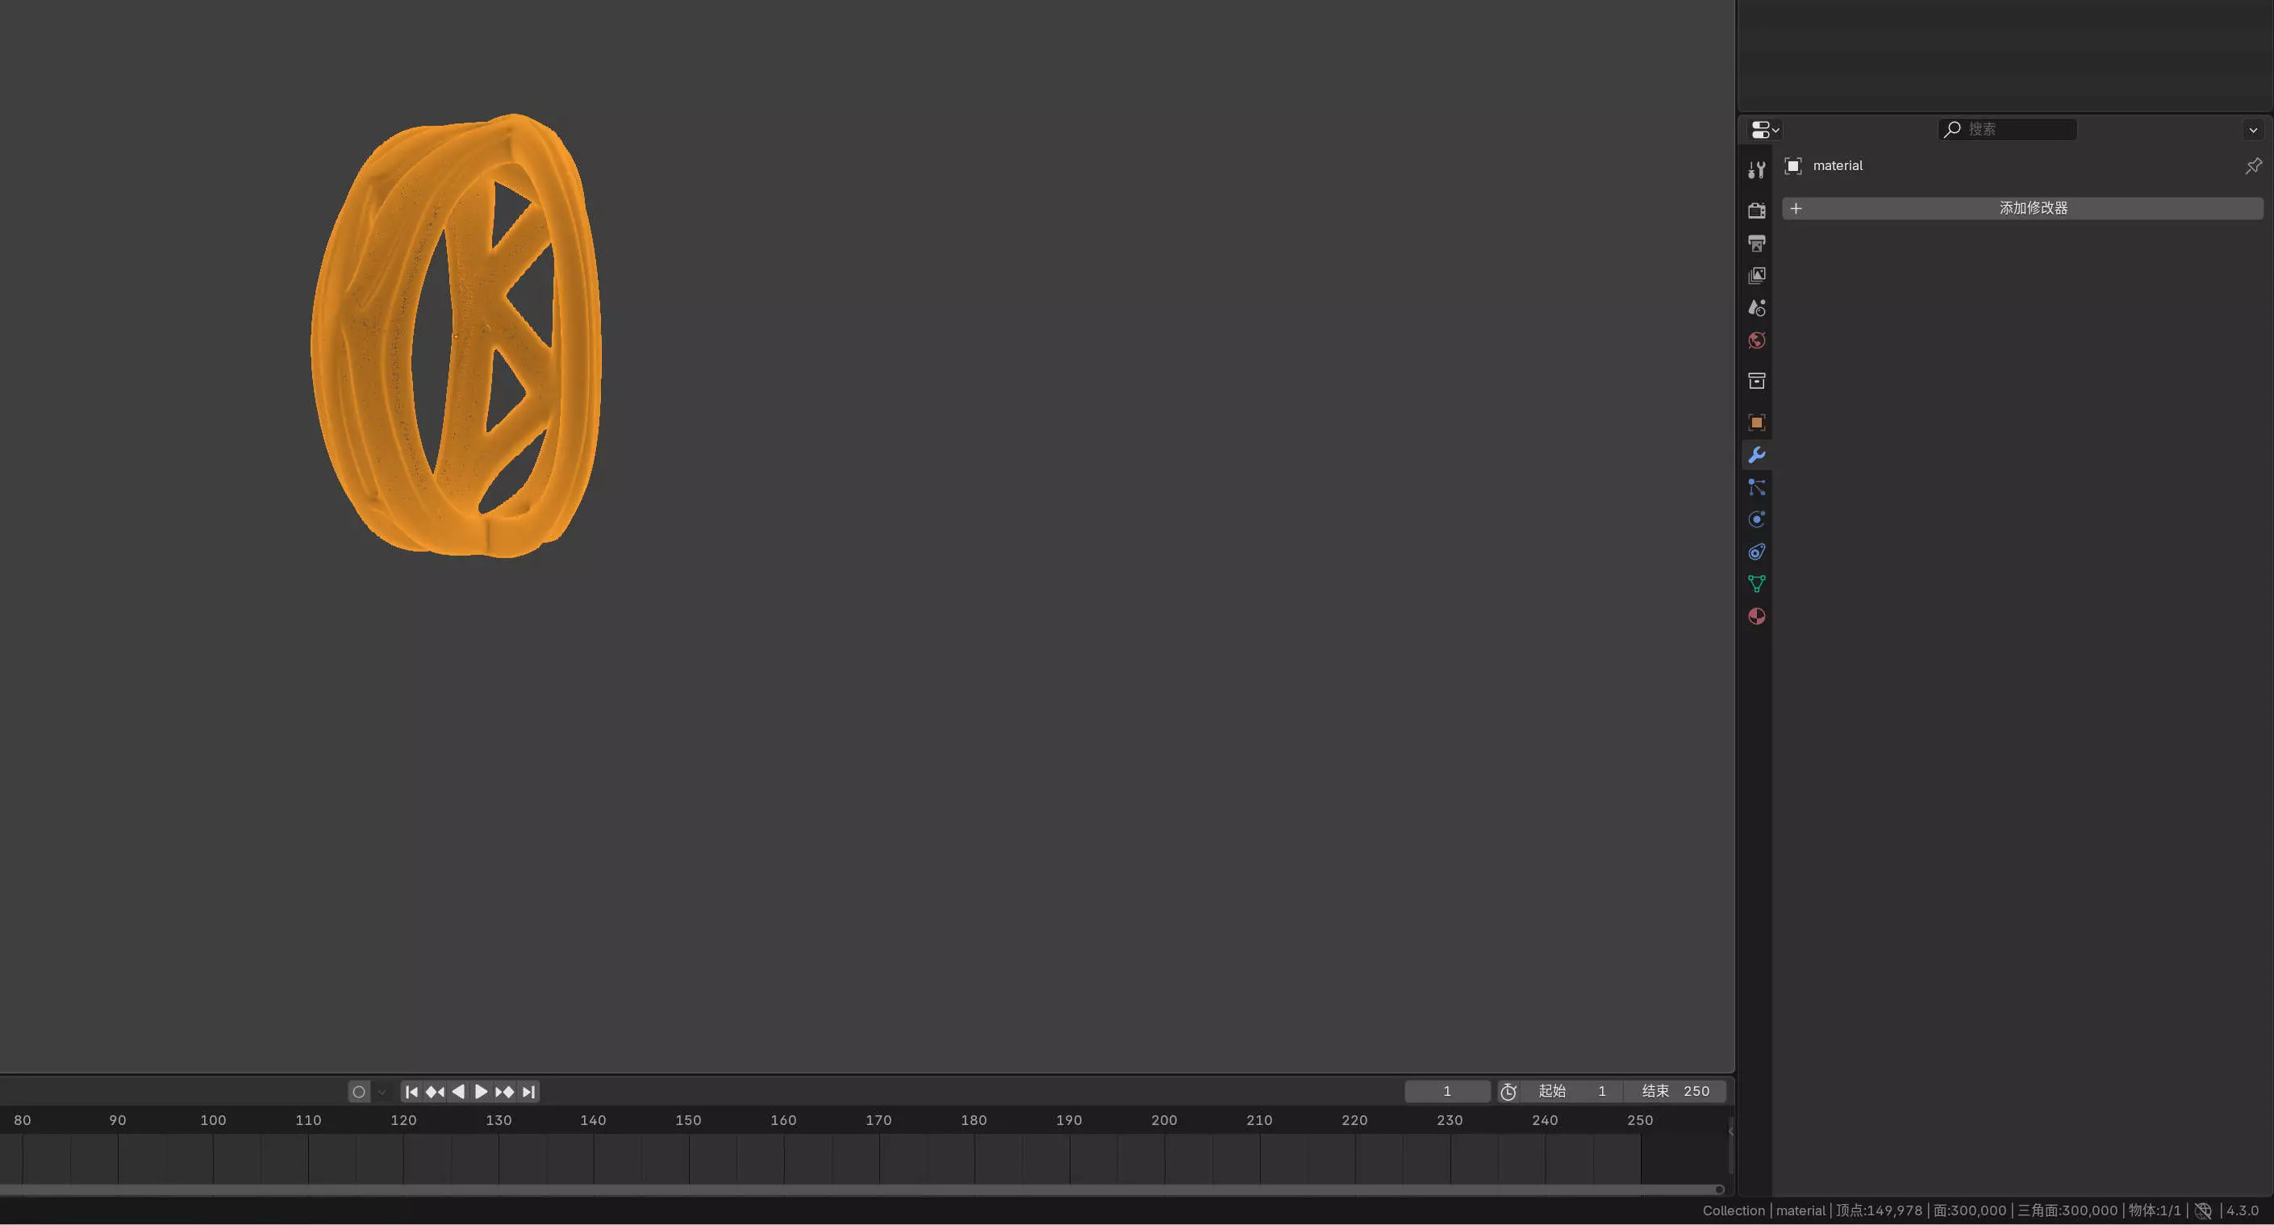2274x1225 pixels.
Task: Open the Output properties tab
Action: 1757,243
